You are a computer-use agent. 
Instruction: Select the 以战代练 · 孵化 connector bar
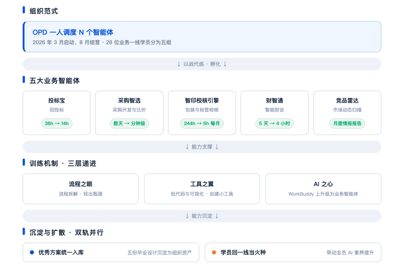pos(202,64)
